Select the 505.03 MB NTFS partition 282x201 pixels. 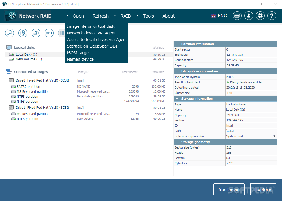coord(88,102)
